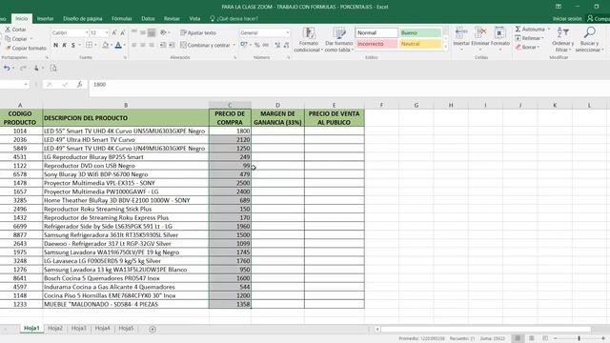Click the fill color bucket icon
Screen dimensions: 610x343
point(105,45)
